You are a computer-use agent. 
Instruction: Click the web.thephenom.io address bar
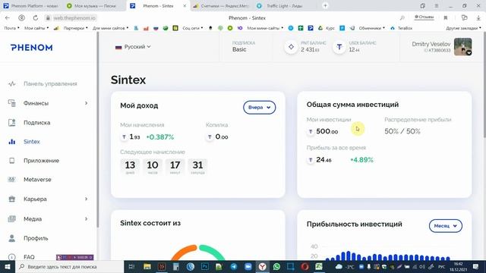click(x=74, y=18)
